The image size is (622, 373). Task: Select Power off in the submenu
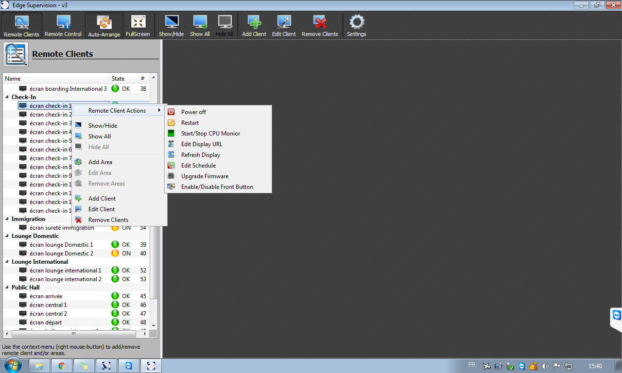[x=193, y=112]
